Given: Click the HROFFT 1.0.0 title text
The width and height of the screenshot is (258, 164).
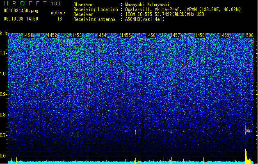Looking at the screenshot, I should pyautogui.click(x=32, y=3).
